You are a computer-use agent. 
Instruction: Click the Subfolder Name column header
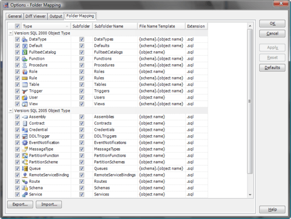pos(115,26)
